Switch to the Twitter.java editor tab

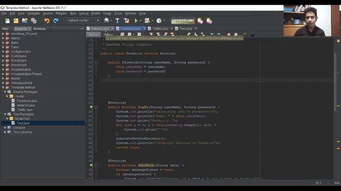pyautogui.click(x=160, y=29)
